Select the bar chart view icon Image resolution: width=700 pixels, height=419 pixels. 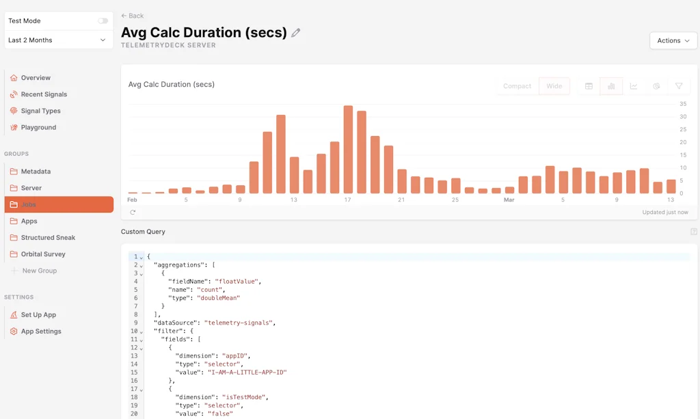[x=611, y=86]
